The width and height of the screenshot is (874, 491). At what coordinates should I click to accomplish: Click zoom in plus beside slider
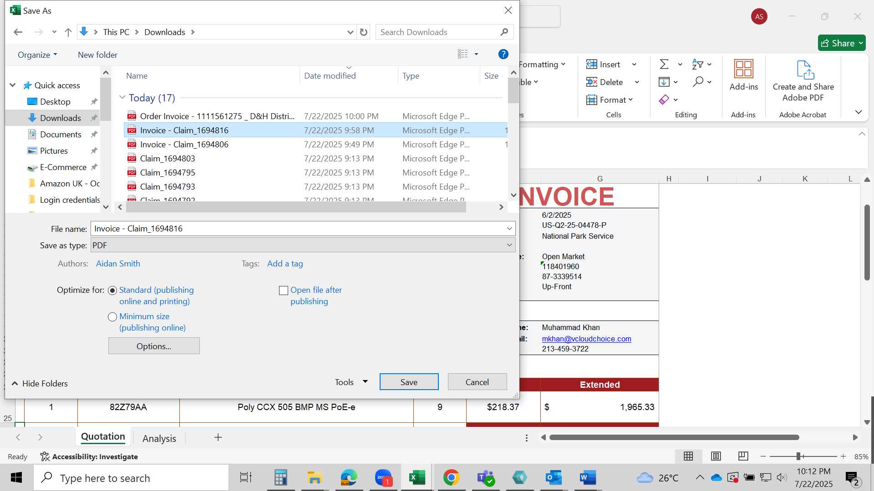843,456
